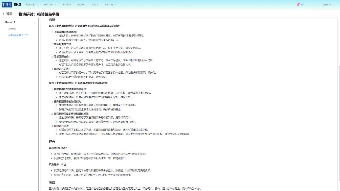Click the EKG product name in header

pyautogui.click(x=18, y=4)
